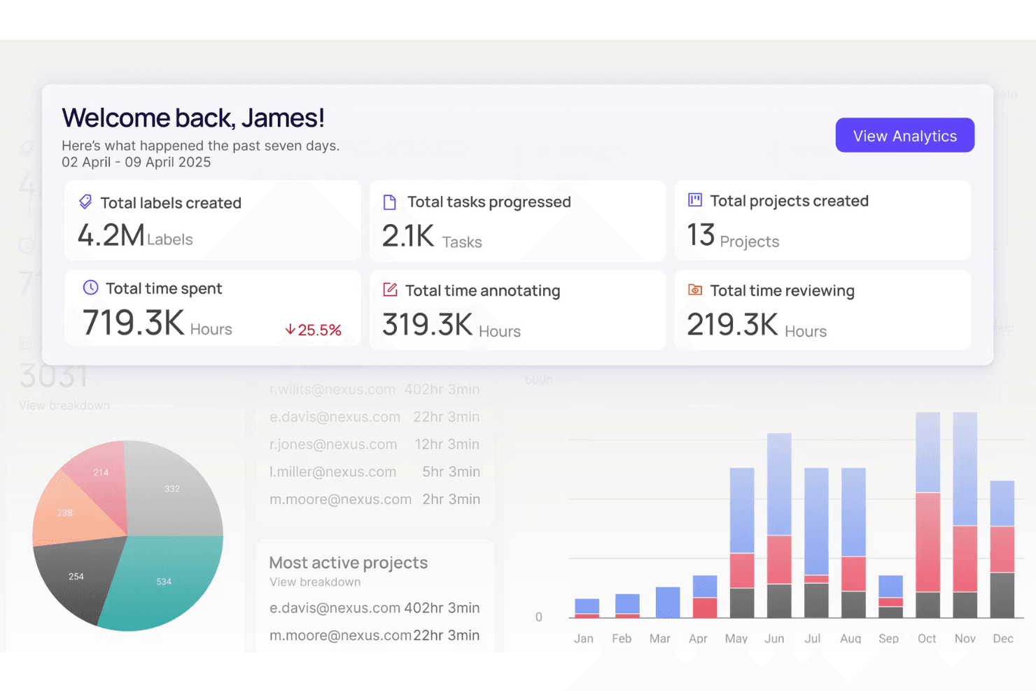Click m.moore@nexus.com 22hr row in active projects

tap(374, 635)
